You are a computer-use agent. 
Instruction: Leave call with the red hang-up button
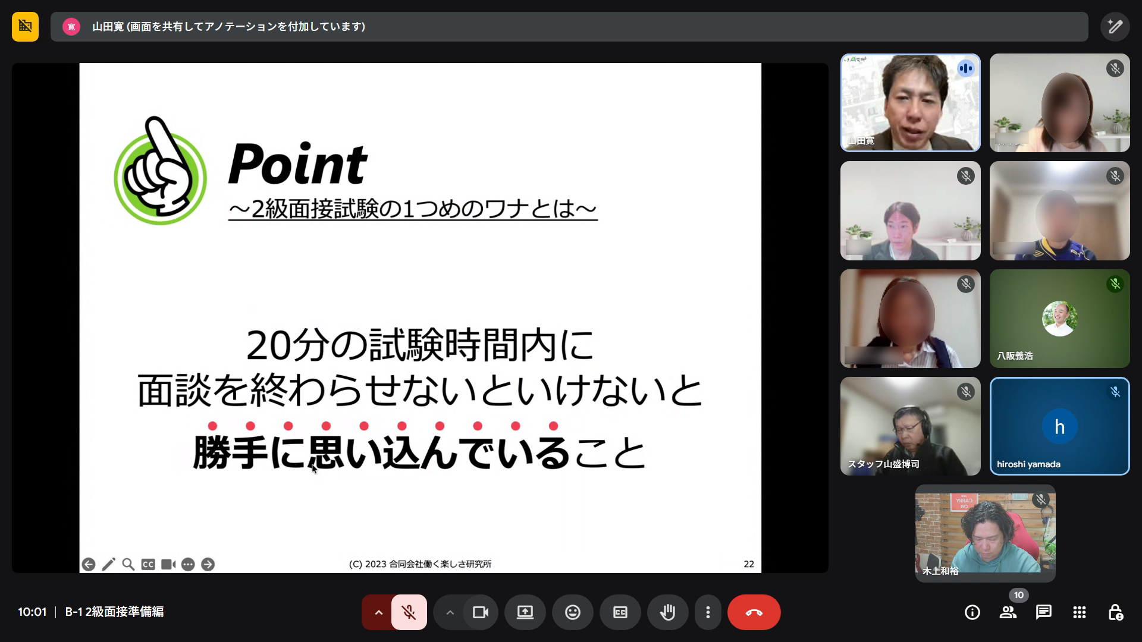754,612
